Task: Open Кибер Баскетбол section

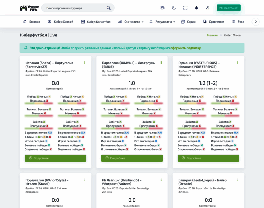Action: (96, 22)
